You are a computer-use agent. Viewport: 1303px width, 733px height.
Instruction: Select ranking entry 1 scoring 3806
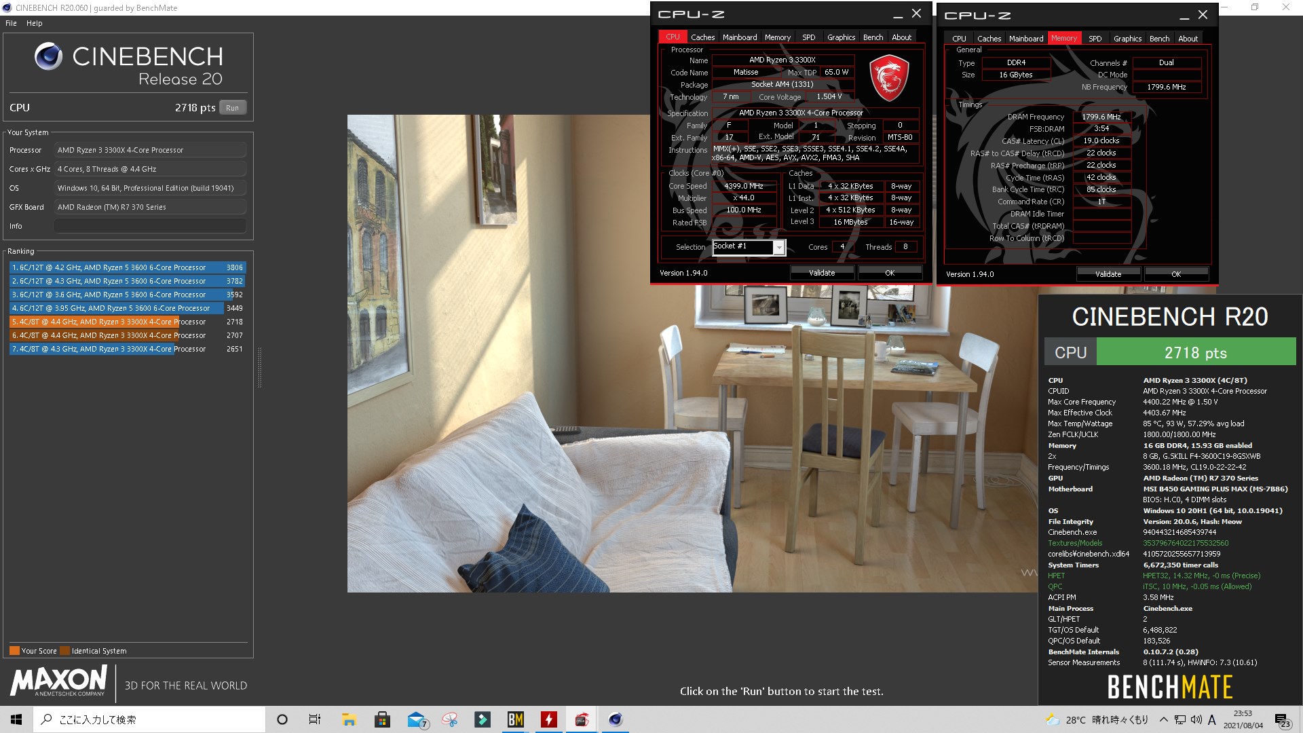(128, 267)
